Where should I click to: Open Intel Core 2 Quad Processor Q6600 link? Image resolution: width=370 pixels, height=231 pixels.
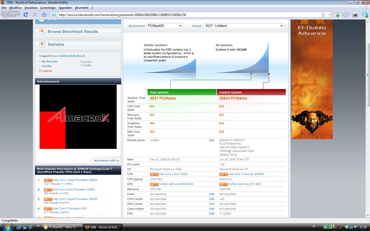tap(75, 180)
